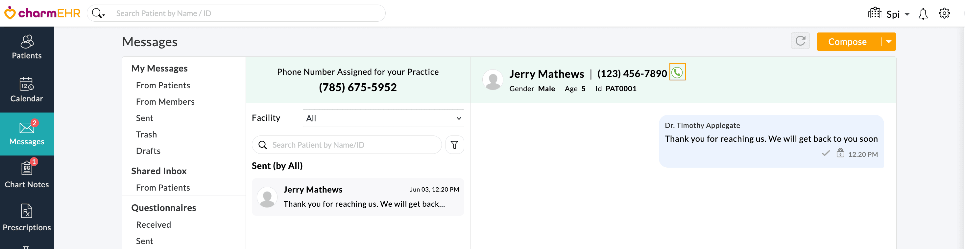The image size is (965, 249).
Task: Expand the Compose button dropdown arrow
Action: [889, 42]
